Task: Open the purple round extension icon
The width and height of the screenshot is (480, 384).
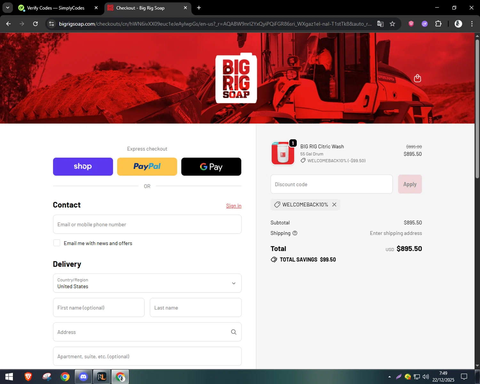Action: [425, 24]
